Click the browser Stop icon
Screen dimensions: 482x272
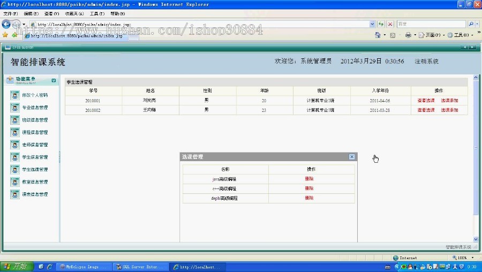[x=390, y=24]
